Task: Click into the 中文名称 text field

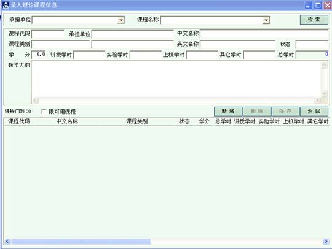Action: [264, 34]
